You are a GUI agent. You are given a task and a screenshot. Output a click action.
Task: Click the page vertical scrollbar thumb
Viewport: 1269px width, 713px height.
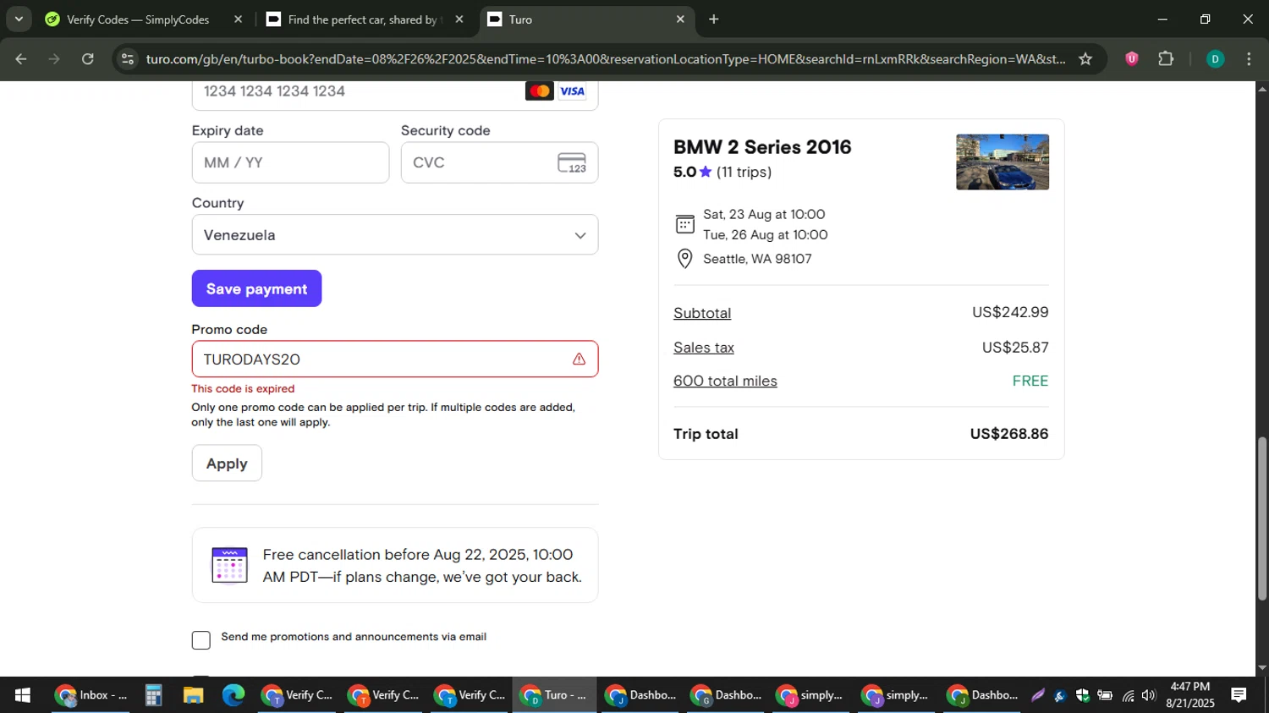(x=1262, y=518)
